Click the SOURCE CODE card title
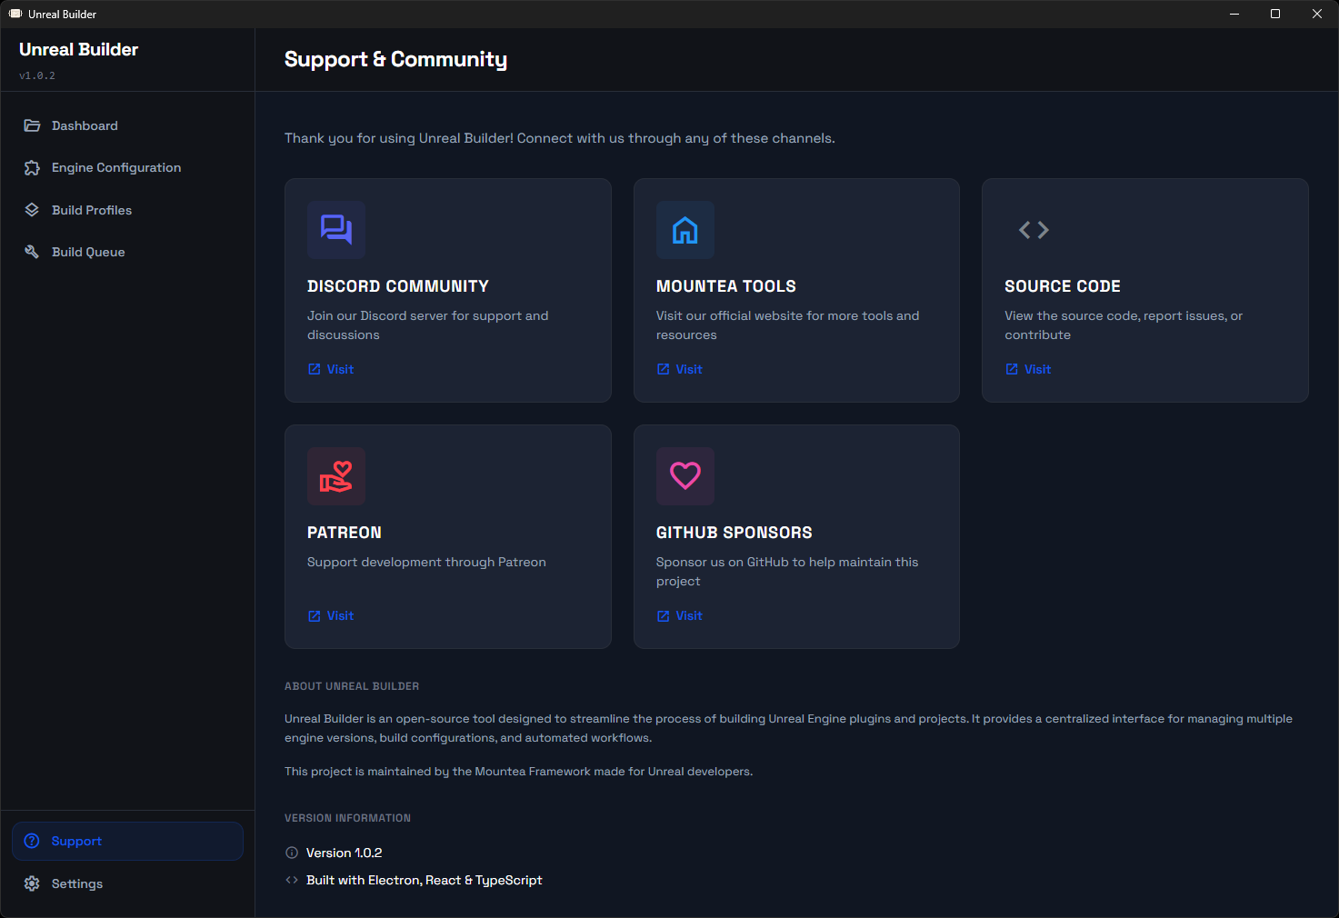The image size is (1339, 918). [x=1063, y=286]
